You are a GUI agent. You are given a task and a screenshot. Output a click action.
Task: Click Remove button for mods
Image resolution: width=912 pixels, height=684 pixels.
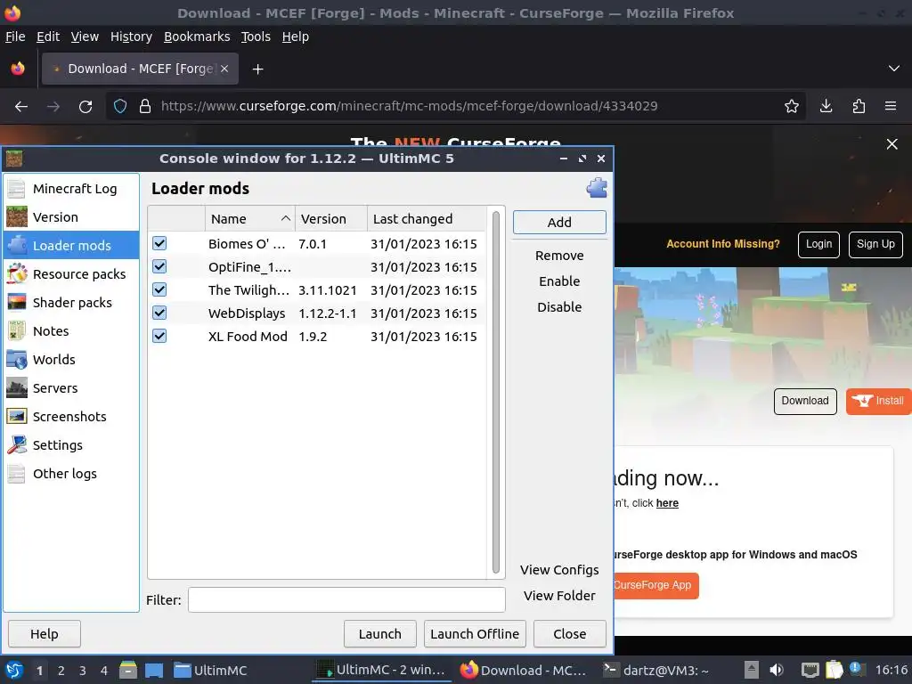559,256
